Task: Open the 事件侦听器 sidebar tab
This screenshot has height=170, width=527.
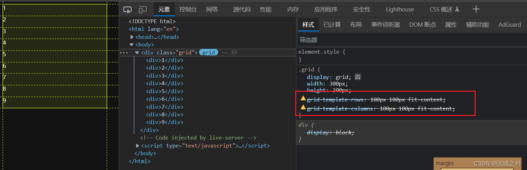Action: click(x=385, y=25)
